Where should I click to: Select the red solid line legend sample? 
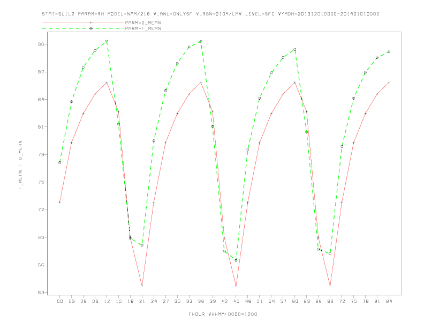click(83, 23)
